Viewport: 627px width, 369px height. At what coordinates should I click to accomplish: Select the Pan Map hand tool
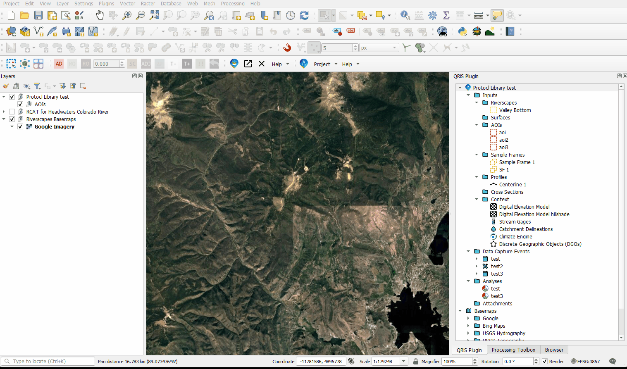[x=100, y=16]
